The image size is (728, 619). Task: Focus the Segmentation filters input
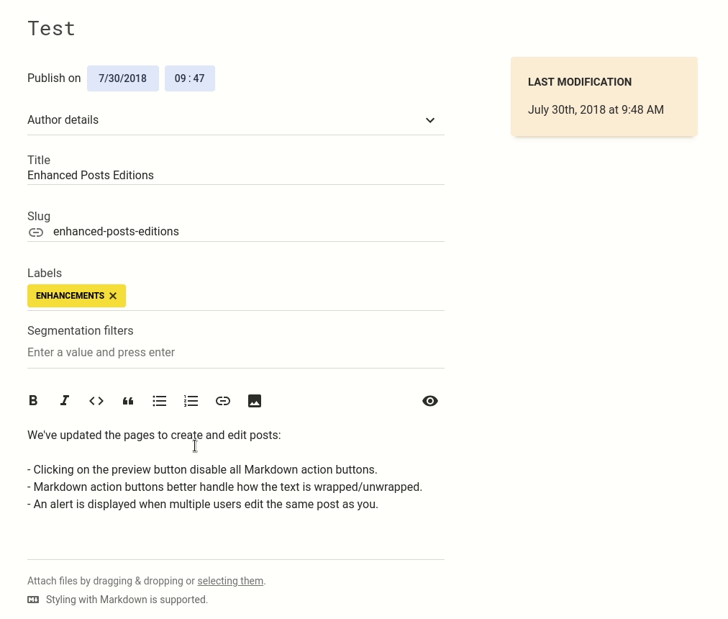pyautogui.click(x=235, y=353)
